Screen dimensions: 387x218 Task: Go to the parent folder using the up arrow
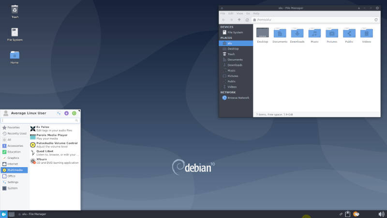click(239, 20)
